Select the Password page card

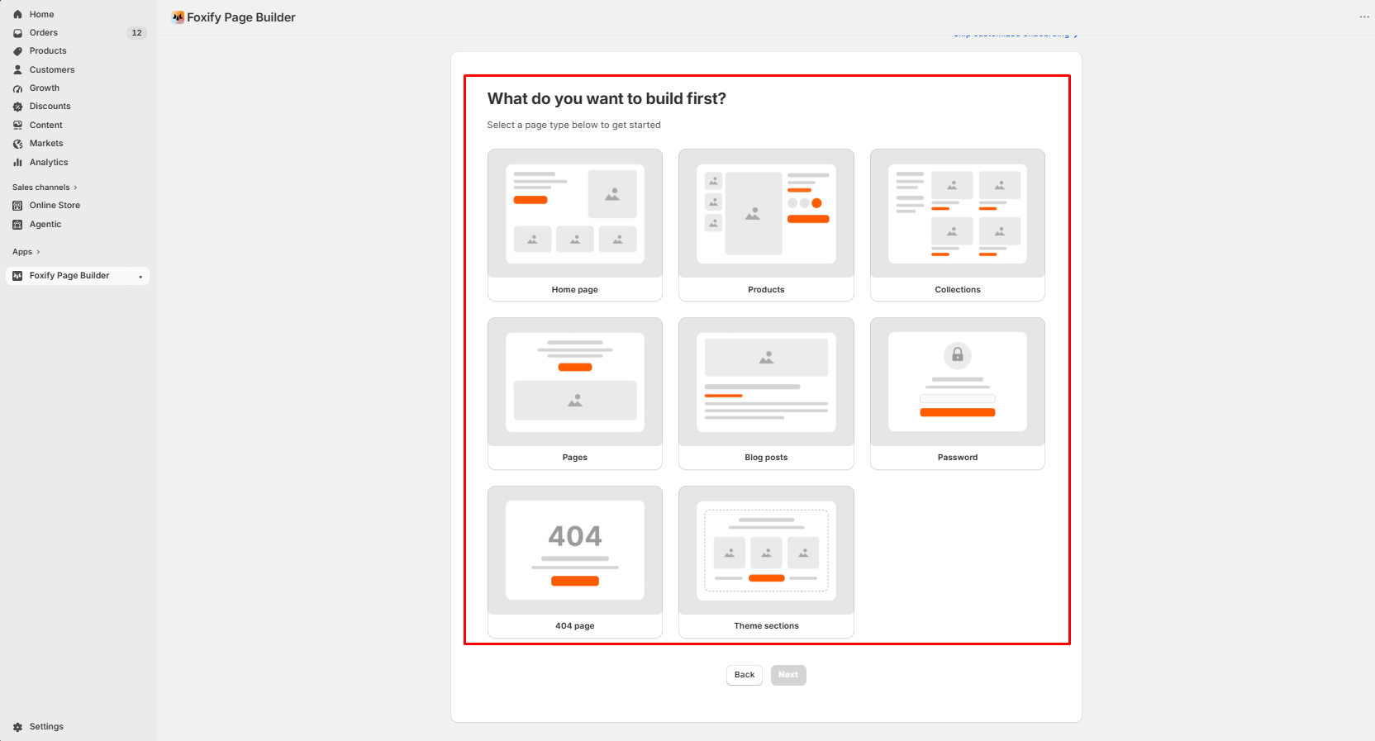point(958,393)
